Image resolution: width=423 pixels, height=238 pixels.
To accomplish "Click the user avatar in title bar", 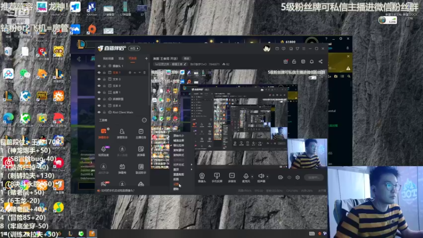I will (267, 49).
